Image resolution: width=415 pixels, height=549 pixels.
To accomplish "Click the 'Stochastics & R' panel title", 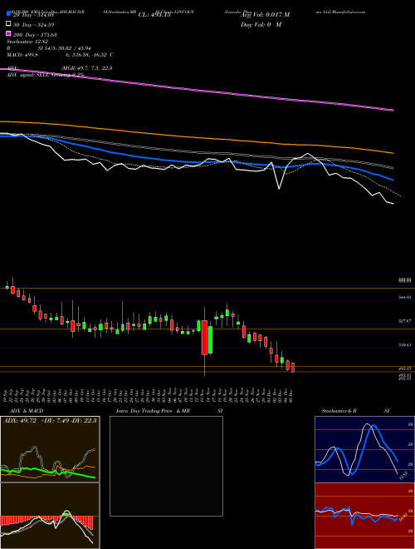I will click(339, 411).
